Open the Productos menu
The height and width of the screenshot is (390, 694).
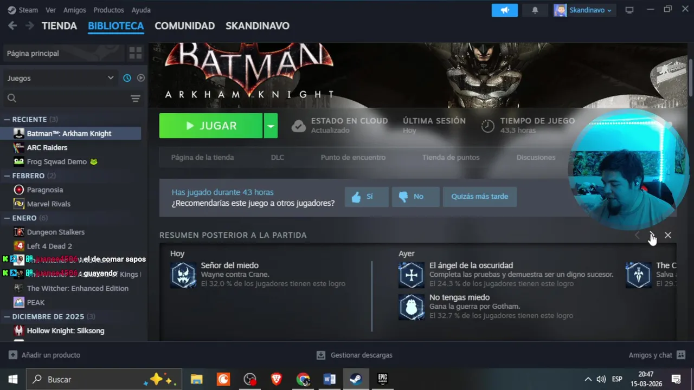(108, 10)
